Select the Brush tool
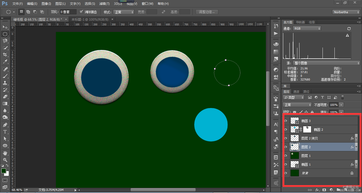Screen dimensions: 362x193 (5, 76)
